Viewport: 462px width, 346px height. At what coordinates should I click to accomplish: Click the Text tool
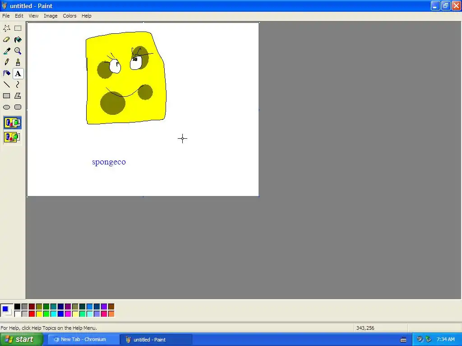[x=18, y=73]
